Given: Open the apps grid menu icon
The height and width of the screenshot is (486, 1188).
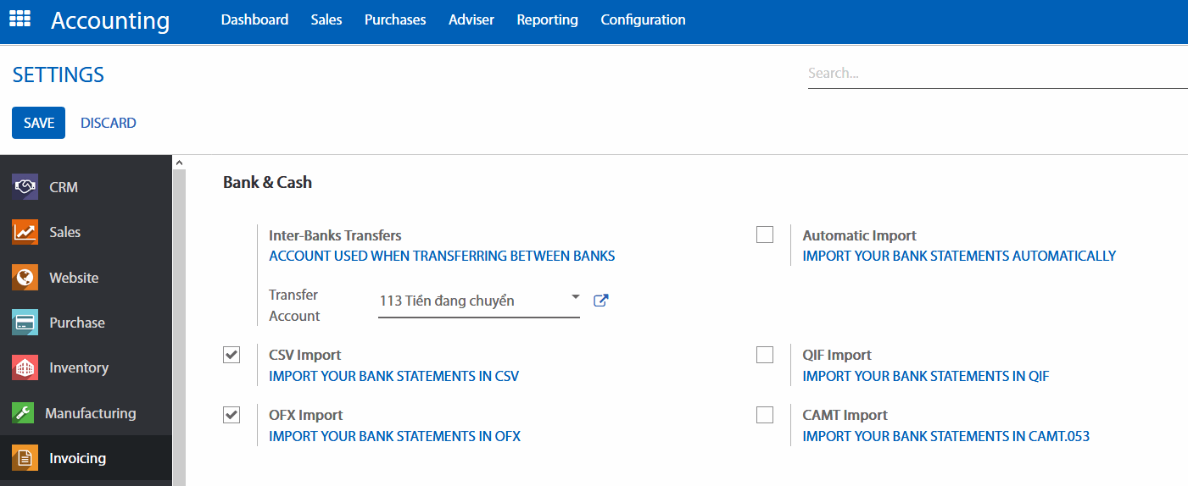Looking at the screenshot, I should coord(20,19).
